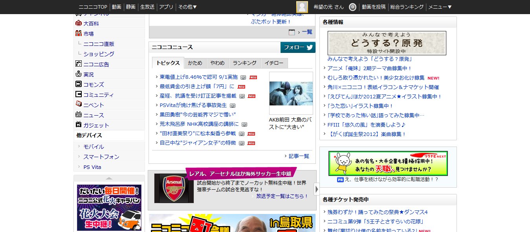Click the AKB前田 news thumbnail image

click(291, 93)
